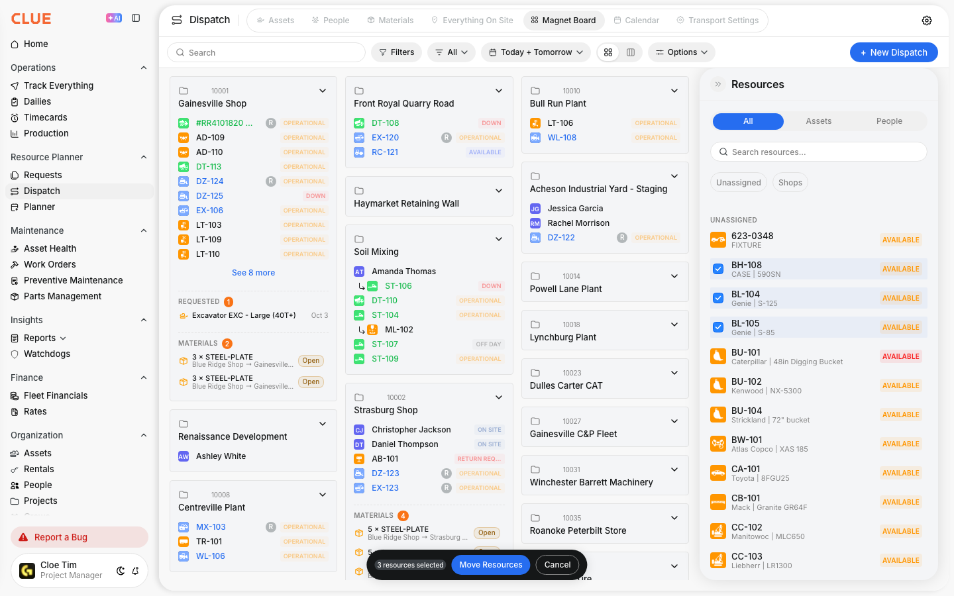This screenshot has width=954, height=596.
Task: Open the All sort dropdown
Action: (x=451, y=52)
